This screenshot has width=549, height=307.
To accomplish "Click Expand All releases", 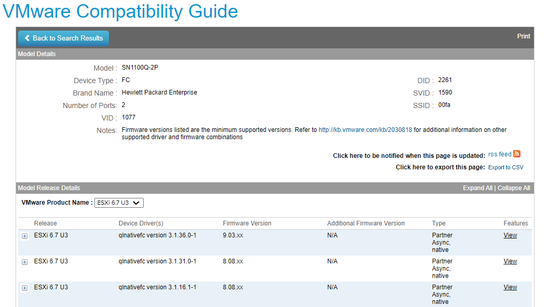I will pyautogui.click(x=477, y=188).
